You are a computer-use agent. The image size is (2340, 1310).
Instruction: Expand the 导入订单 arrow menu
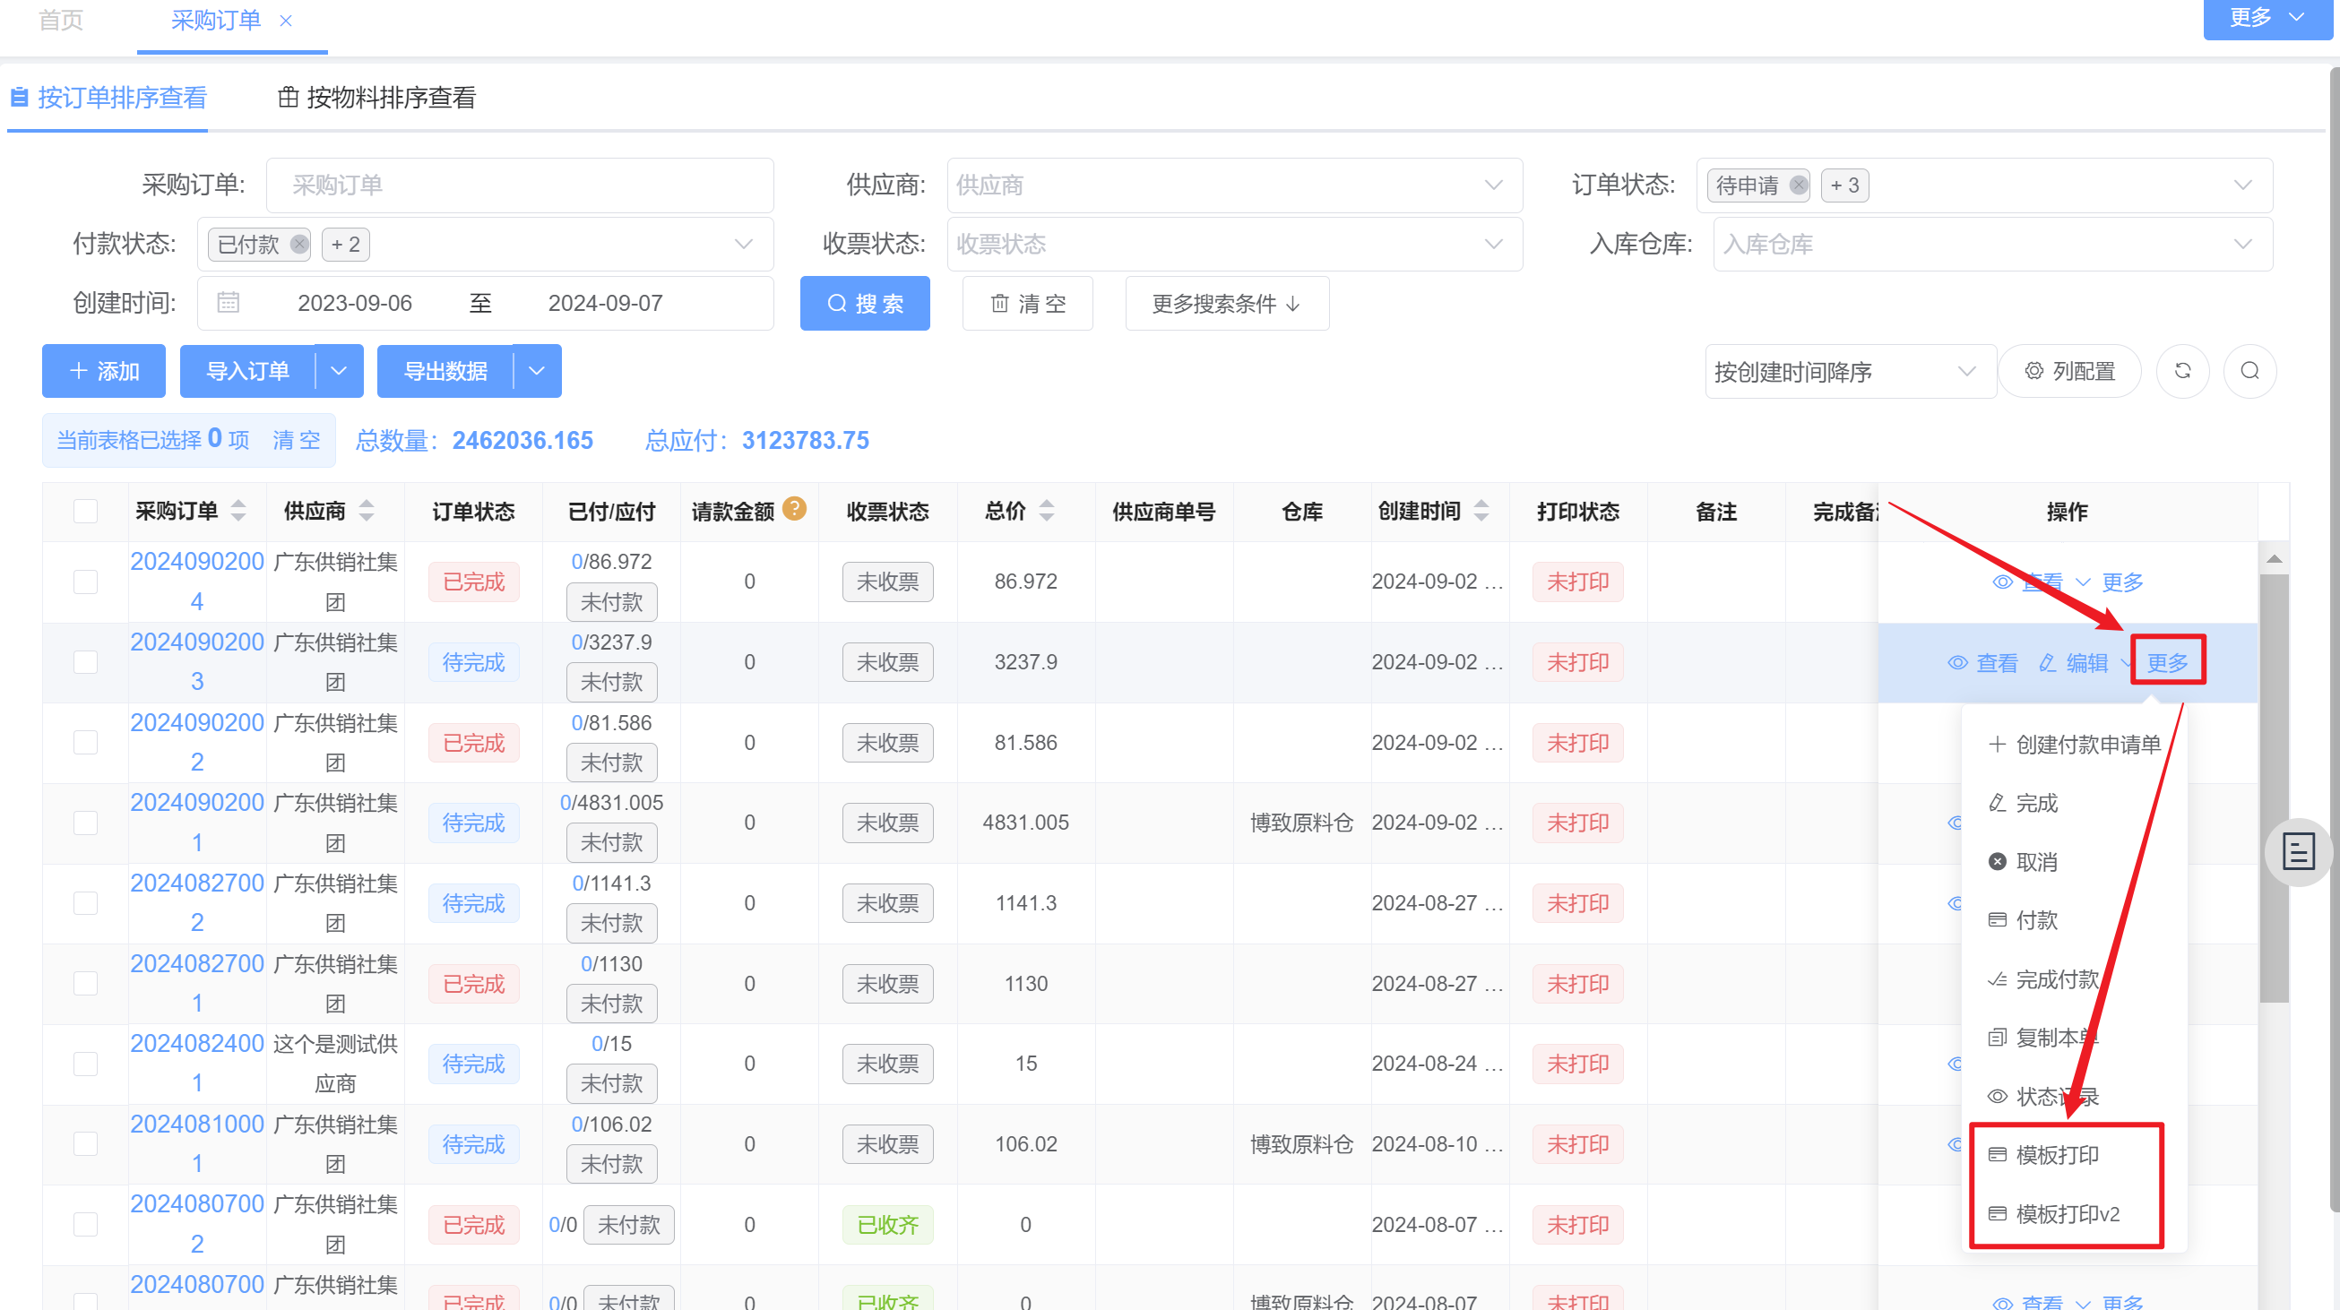tap(339, 371)
